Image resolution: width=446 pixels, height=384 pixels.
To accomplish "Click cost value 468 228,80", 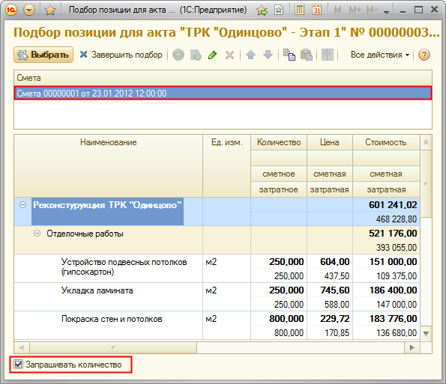I will point(397,219).
